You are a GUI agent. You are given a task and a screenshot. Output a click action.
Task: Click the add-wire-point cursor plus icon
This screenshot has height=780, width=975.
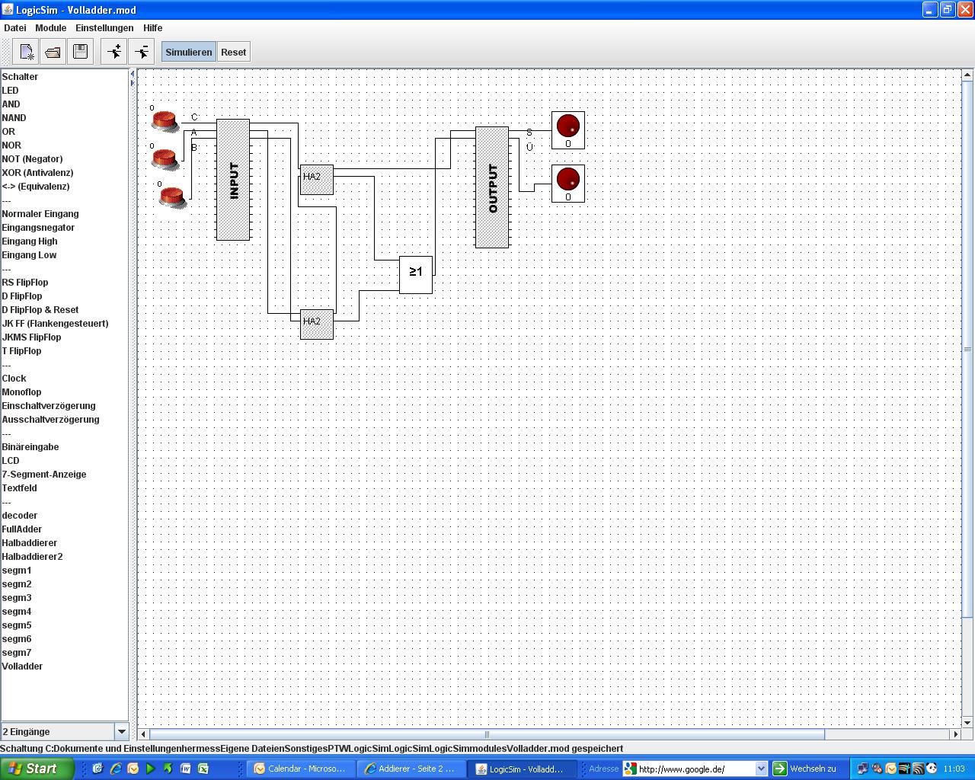(114, 52)
